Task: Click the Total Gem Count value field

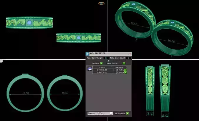Action: (128, 58)
